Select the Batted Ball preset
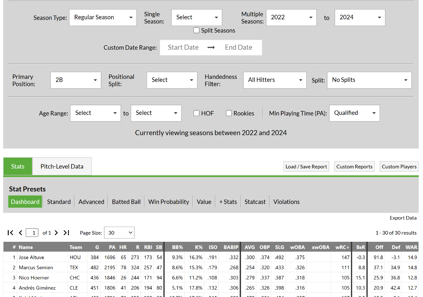 tap(126, 202)
